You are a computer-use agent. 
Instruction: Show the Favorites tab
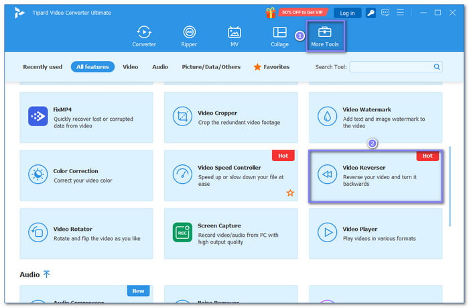pyautogui.click(x=271, y=67)
